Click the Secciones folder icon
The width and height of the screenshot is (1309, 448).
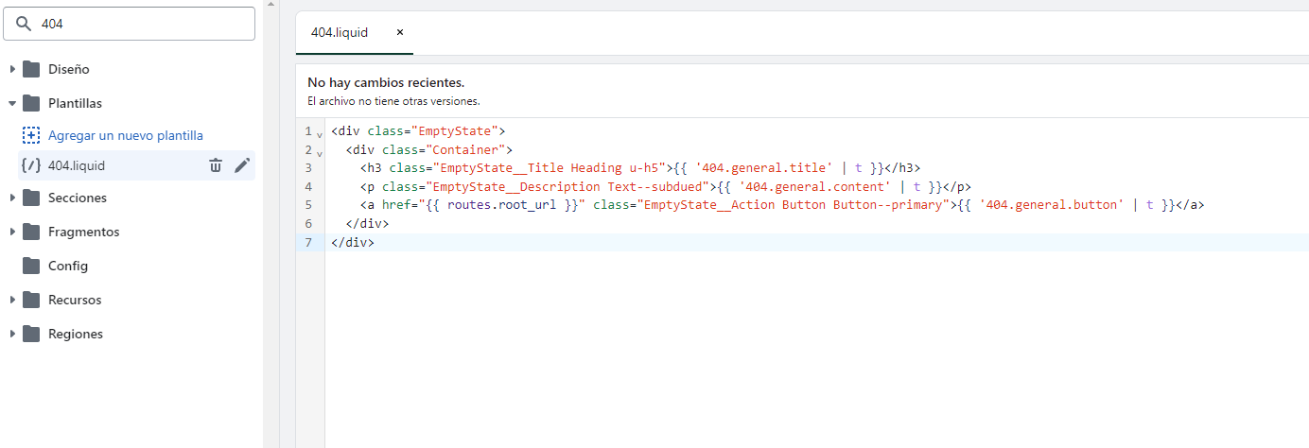[x=31, y=198]
